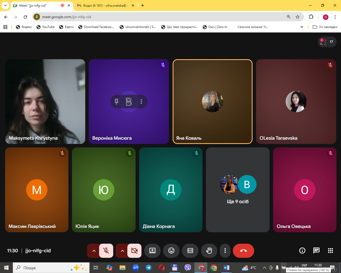Click the share screen (present now) icon

(152, 251)
